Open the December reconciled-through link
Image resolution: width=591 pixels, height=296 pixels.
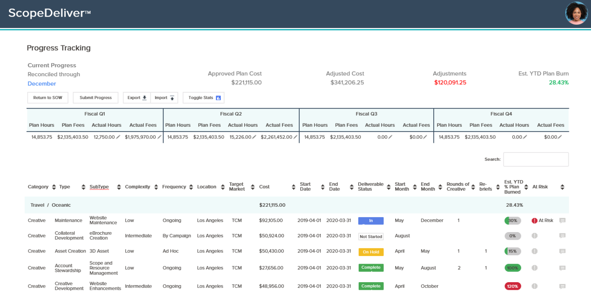[x=42, y=84]
